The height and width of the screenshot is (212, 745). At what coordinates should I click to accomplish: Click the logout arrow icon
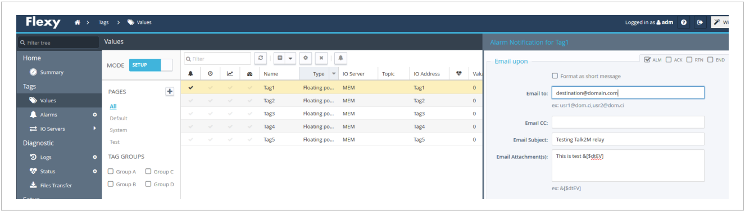pyautogui.click(x=700, y=22)
